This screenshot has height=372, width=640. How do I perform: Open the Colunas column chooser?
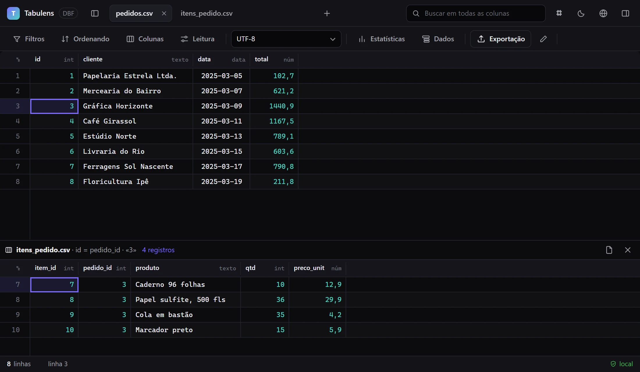(145, 39)
